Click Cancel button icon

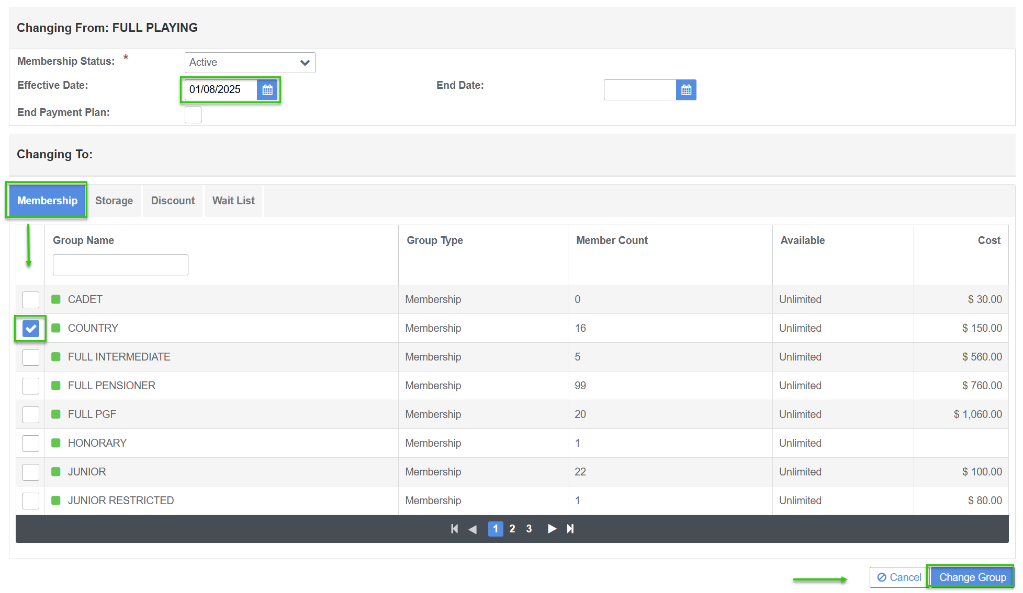click(x=882, y=577)
